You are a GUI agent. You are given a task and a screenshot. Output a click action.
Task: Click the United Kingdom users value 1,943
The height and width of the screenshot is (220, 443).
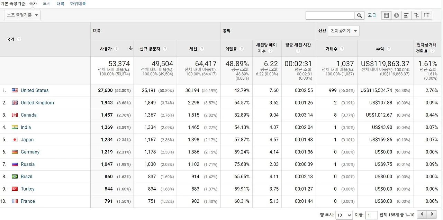(x=107, y=103)
